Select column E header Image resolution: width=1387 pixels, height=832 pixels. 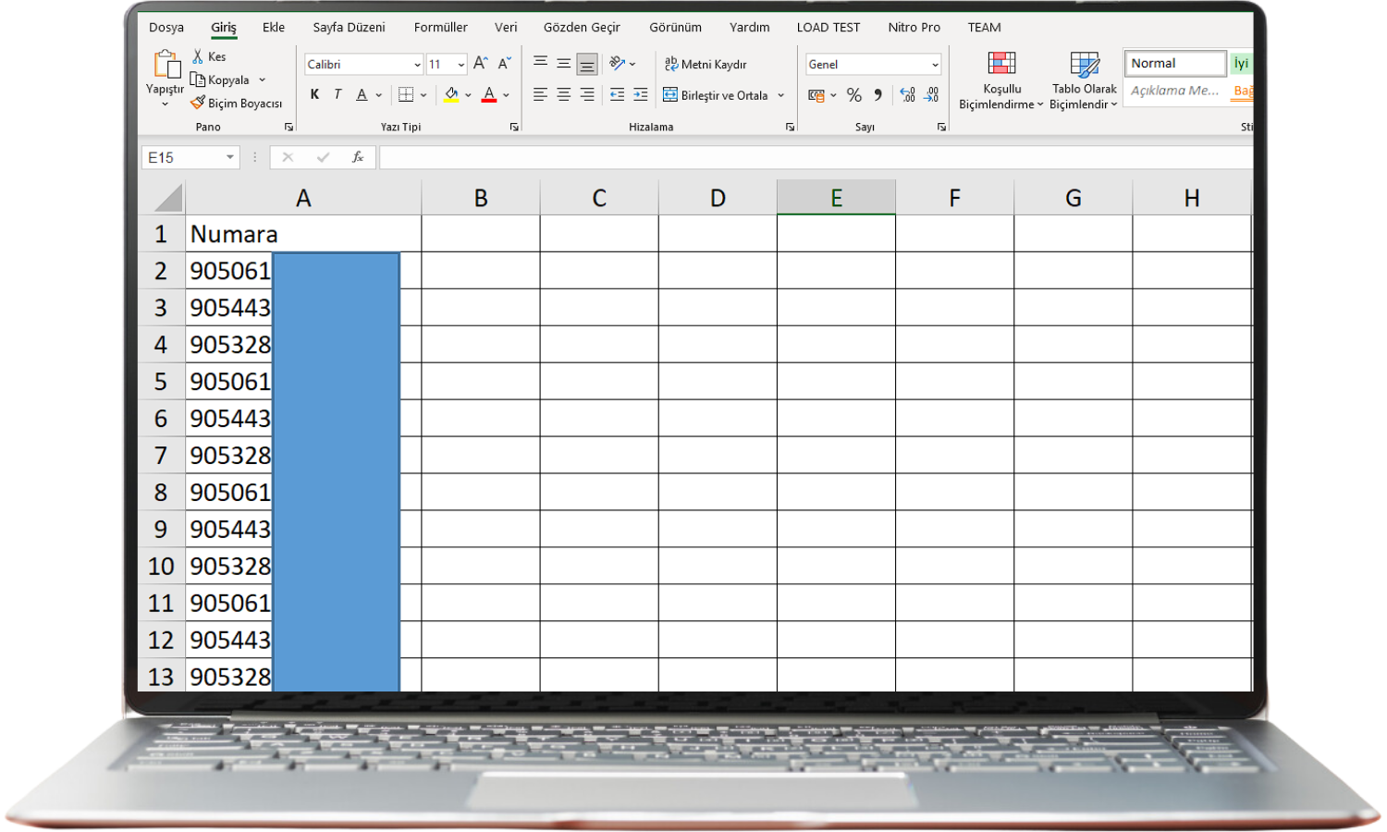coord(836,198)
